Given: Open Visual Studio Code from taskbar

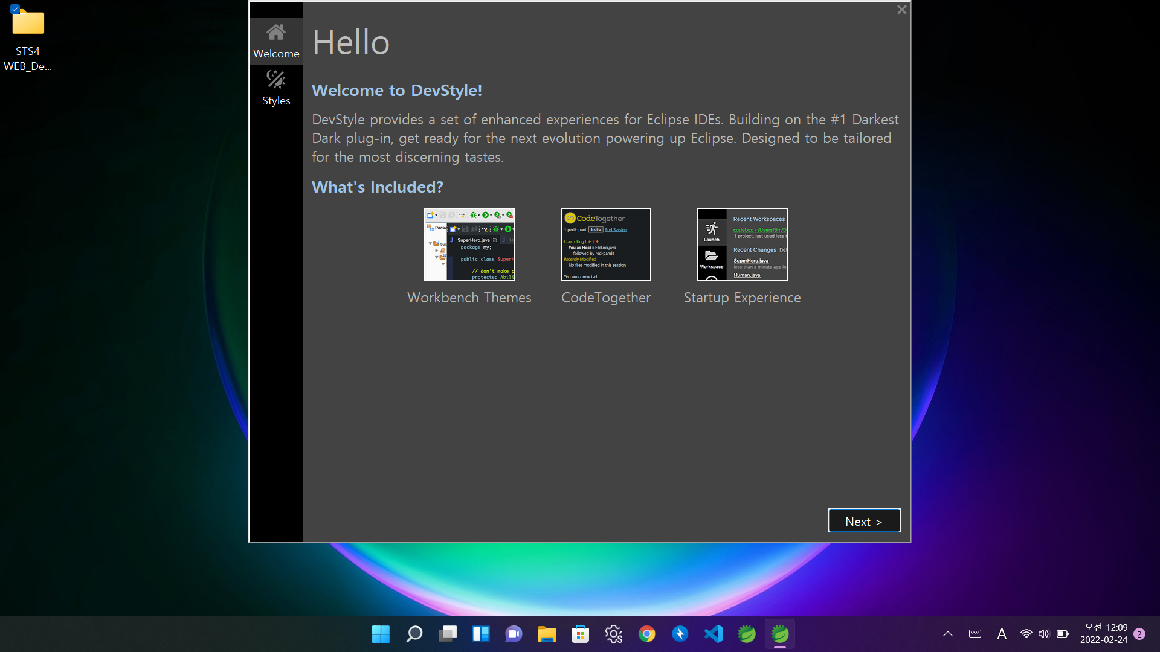Looking at the screenshot, I should coord(714,634).
